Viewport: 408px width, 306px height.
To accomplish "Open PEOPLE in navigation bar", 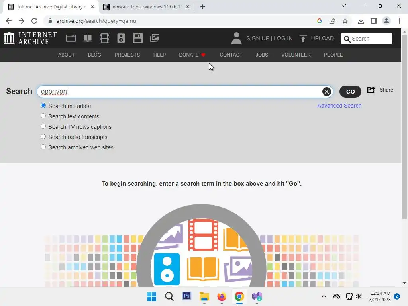I will click(333, 55).
